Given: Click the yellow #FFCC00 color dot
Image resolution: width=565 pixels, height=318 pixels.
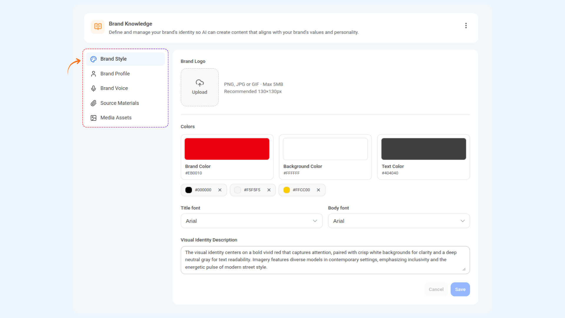Looking at the screenshot, I should pyautogui.click(x=287, y=190).
